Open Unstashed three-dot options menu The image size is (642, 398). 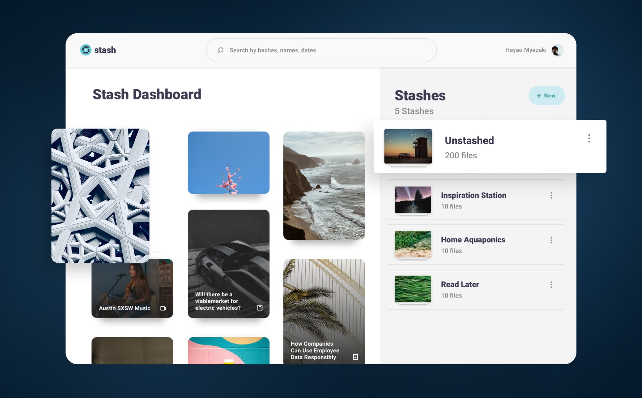pos(589,139)
